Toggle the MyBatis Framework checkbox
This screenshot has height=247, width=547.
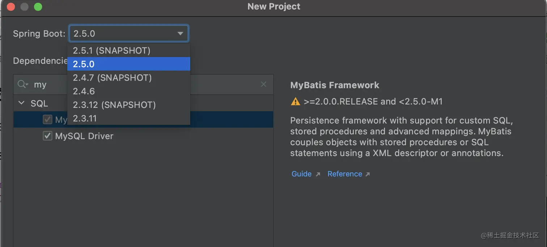(x=47, y=120)
